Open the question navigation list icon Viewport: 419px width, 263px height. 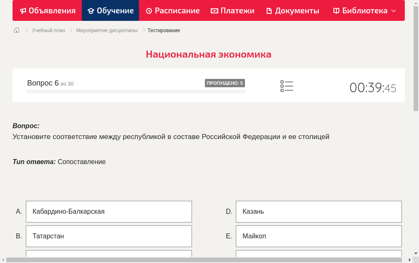pos(287,86)
